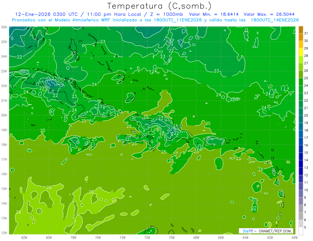
Task: Click the white legend swatch at the bottom
Action: pos(301,231)
